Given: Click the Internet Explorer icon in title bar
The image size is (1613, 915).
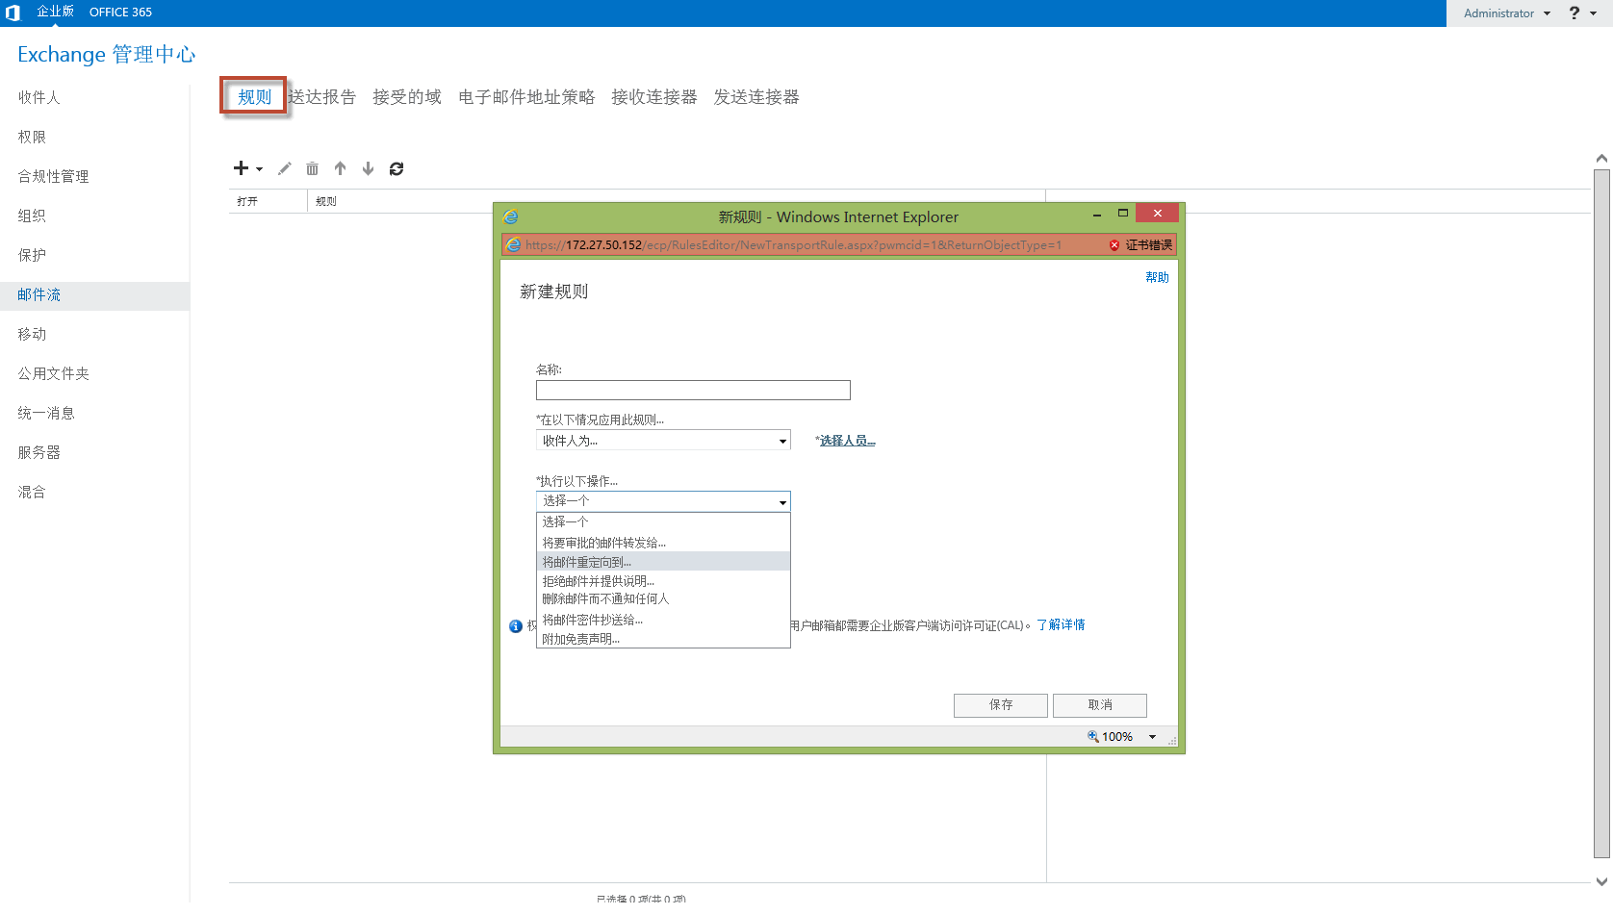Looking at the screenshot, I should (x=511, y=216).
